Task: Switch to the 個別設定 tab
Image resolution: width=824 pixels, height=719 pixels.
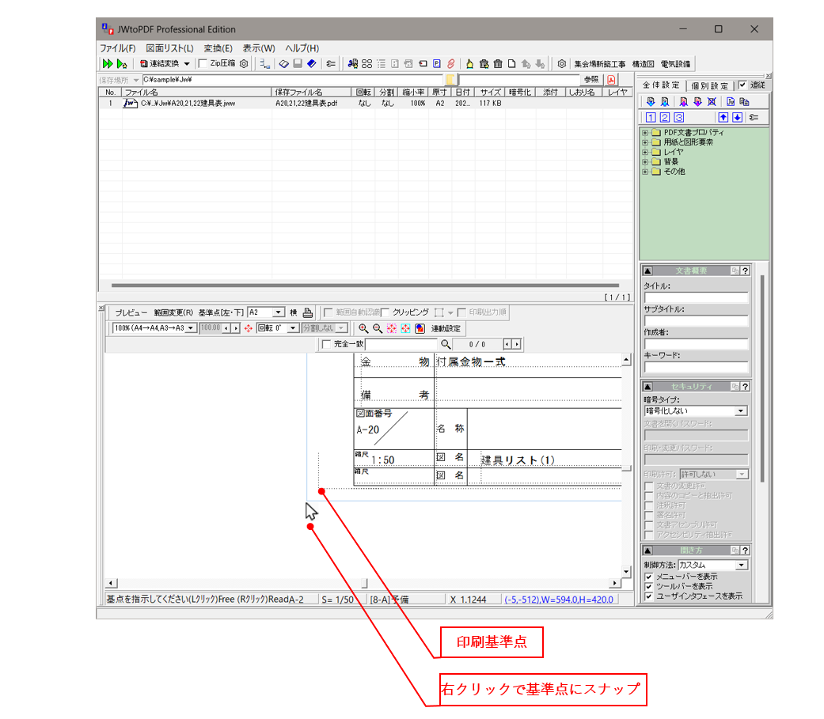Action: (x=709, y=85)
